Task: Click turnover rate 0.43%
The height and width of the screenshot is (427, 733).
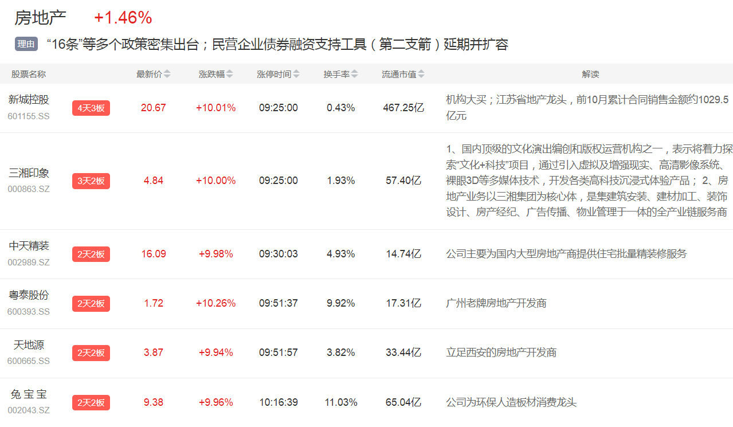Action: coord(341,108)
